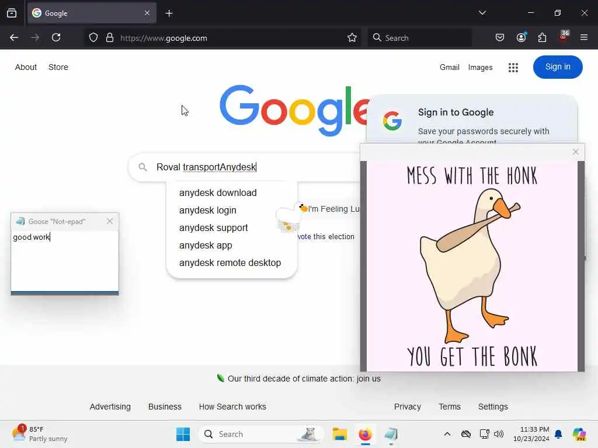The height and width of the screenshot is (448, 598).
Task: Open a new browser tab
Action: 169,13
